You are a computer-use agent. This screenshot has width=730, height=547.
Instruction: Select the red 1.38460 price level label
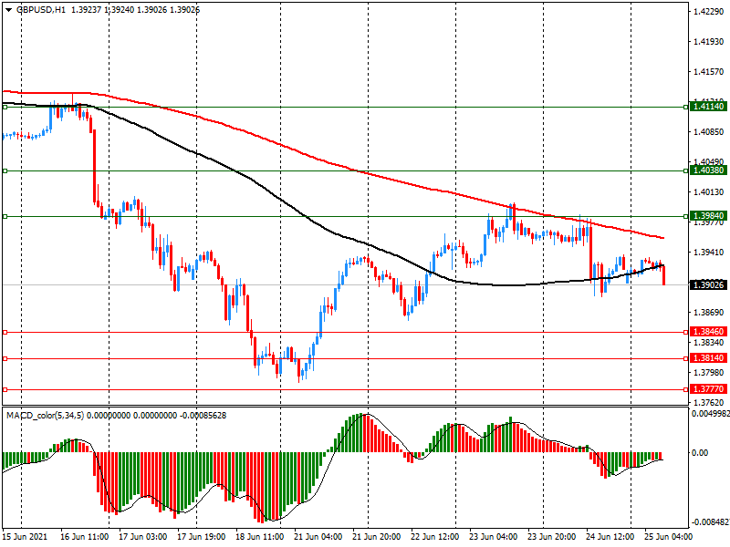click(709, 332)
